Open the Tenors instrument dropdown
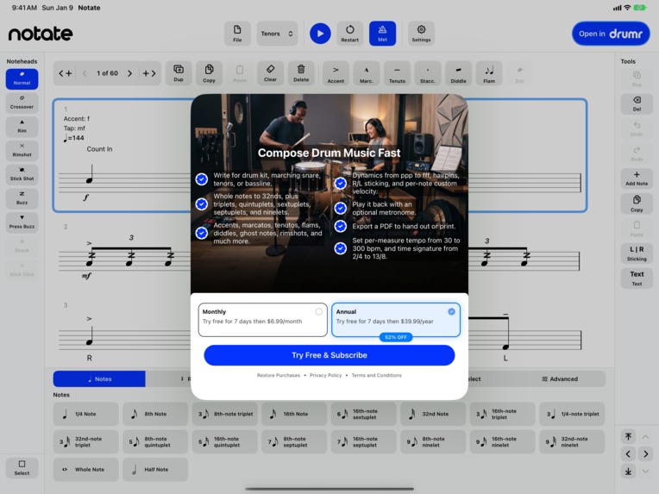This screenshot has height=494, width=659. [277, 33]
